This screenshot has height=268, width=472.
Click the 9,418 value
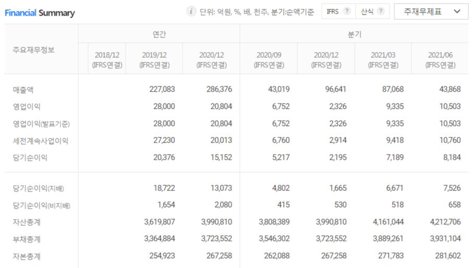coord(395,141)
